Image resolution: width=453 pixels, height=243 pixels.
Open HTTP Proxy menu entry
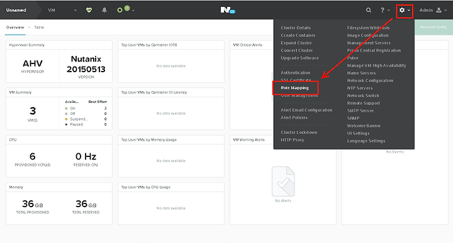click(x=293, y=139)
